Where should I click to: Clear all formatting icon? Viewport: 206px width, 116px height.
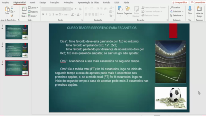80,9
